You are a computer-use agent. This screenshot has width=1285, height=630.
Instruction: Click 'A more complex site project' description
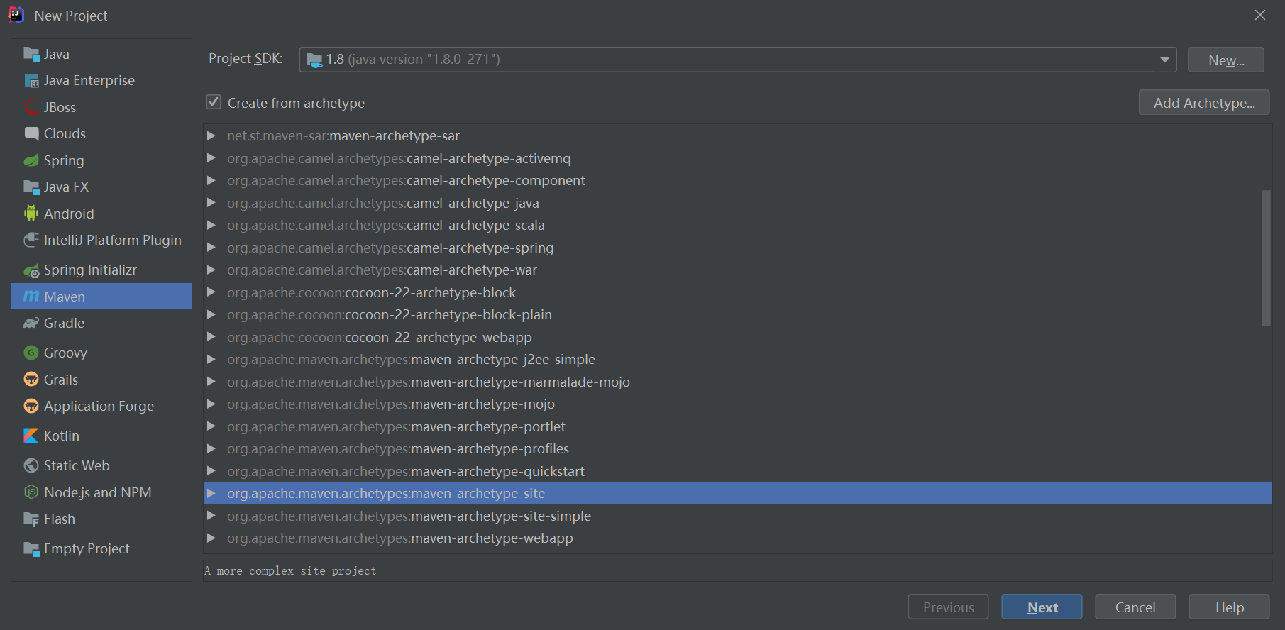(x=290, y=570)
